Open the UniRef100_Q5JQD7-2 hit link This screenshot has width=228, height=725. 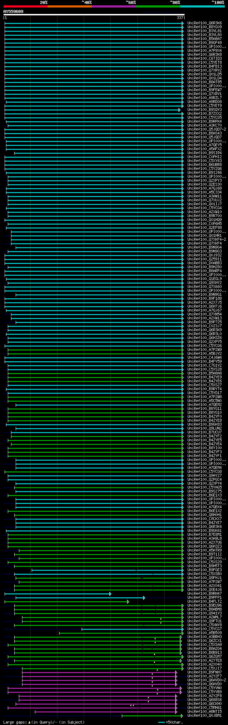tap(207, 129)
